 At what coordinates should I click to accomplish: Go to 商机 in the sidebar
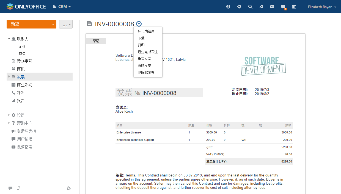pos(21,69)
